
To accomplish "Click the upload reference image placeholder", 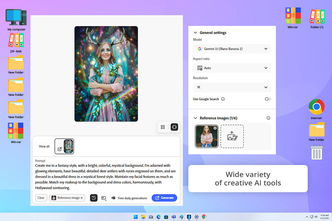I will (232, 136).
